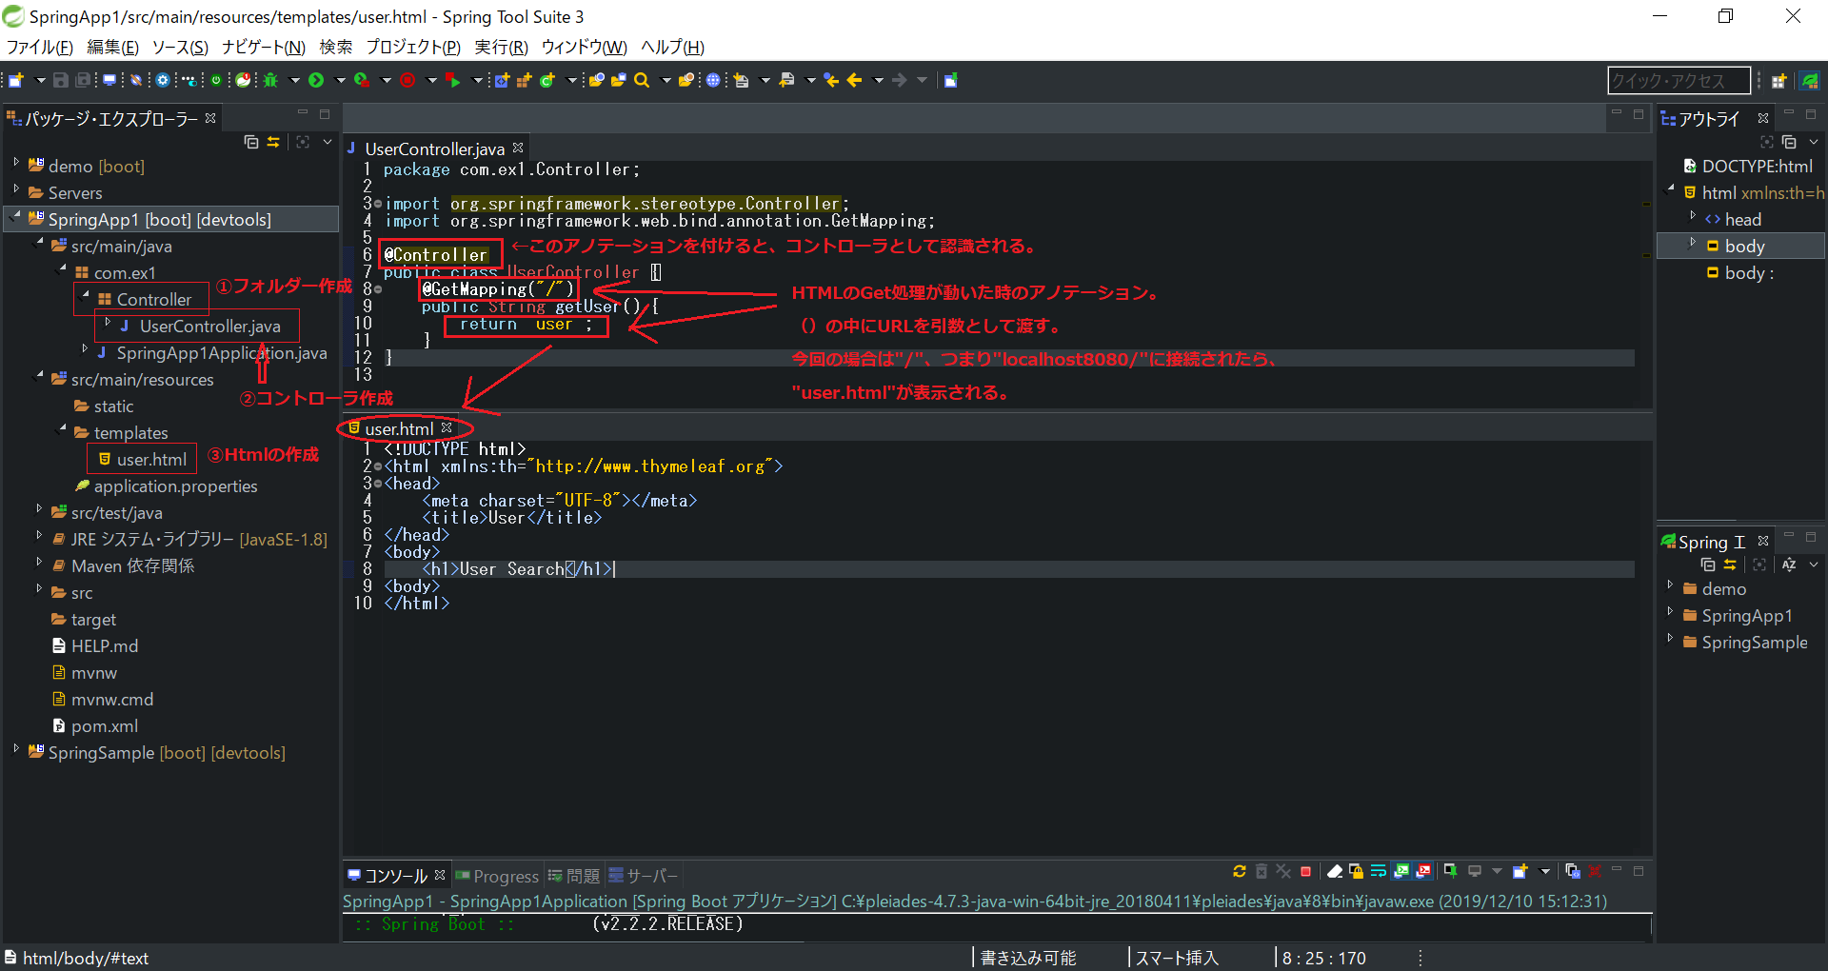Image resolution: width=1828 pixels, height=971 pixels.
Task: Click the Coverage run icon
Action: pos(362,80)
